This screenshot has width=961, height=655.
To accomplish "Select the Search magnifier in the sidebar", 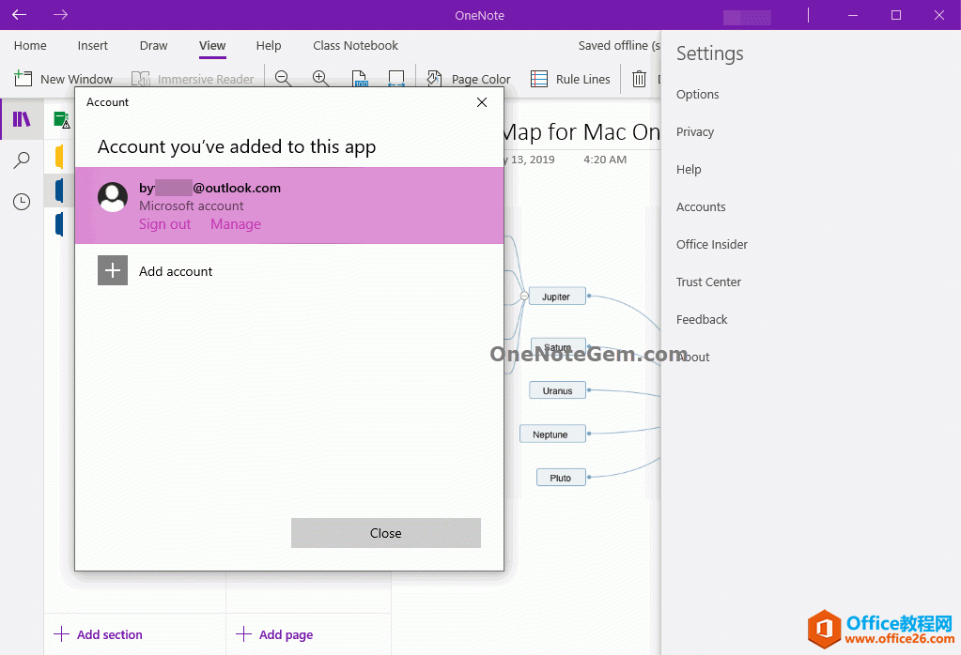I will 21,160.
